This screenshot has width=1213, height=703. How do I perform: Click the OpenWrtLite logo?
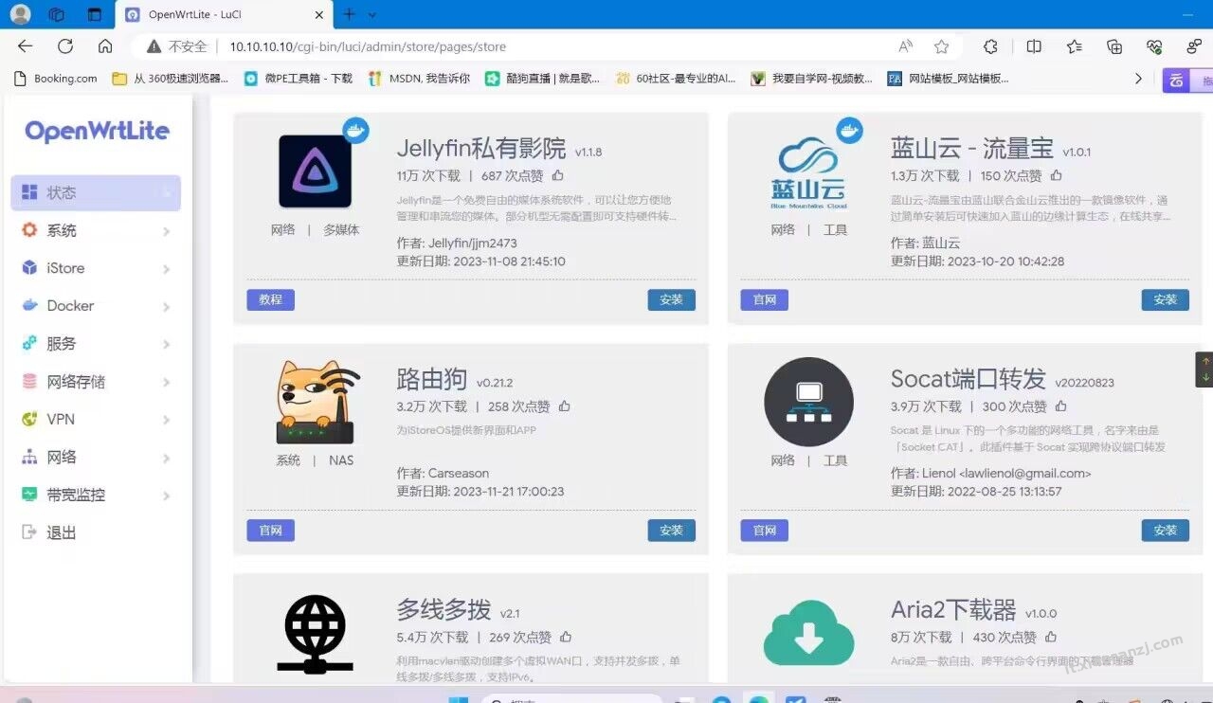pos(97,132)
